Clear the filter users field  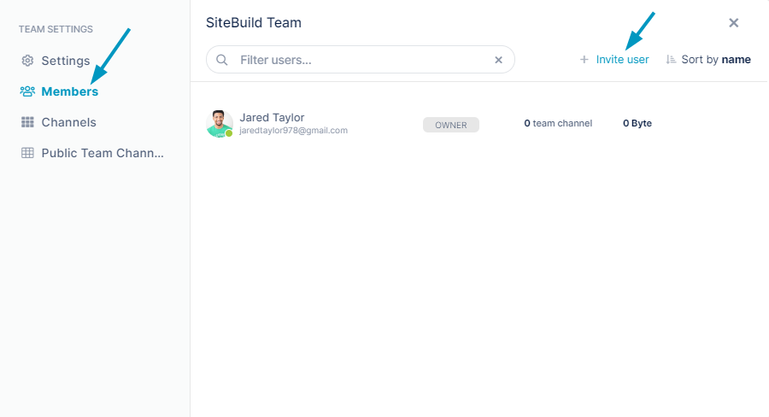[x=498, y=60]
